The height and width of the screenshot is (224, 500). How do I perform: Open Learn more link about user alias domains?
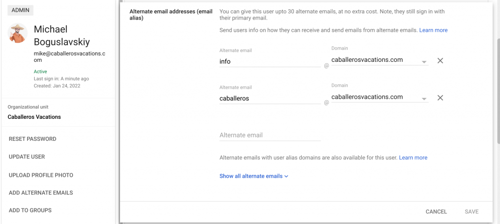pyautogui.click(x=413, y=157)
